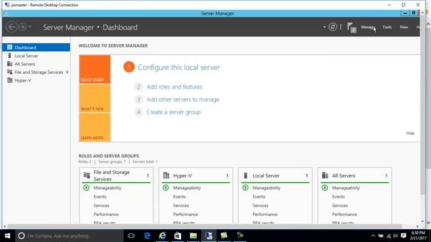Screen dimensions: 431x242
Task: Open the dropdown arrow beside the refresh icon
Action: [x=325, y=27]
